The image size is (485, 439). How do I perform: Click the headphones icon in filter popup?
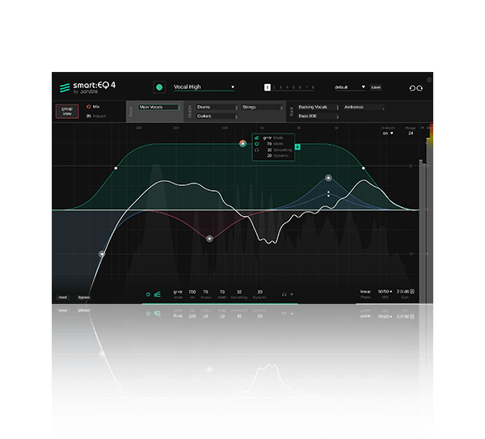click(257, 150)
